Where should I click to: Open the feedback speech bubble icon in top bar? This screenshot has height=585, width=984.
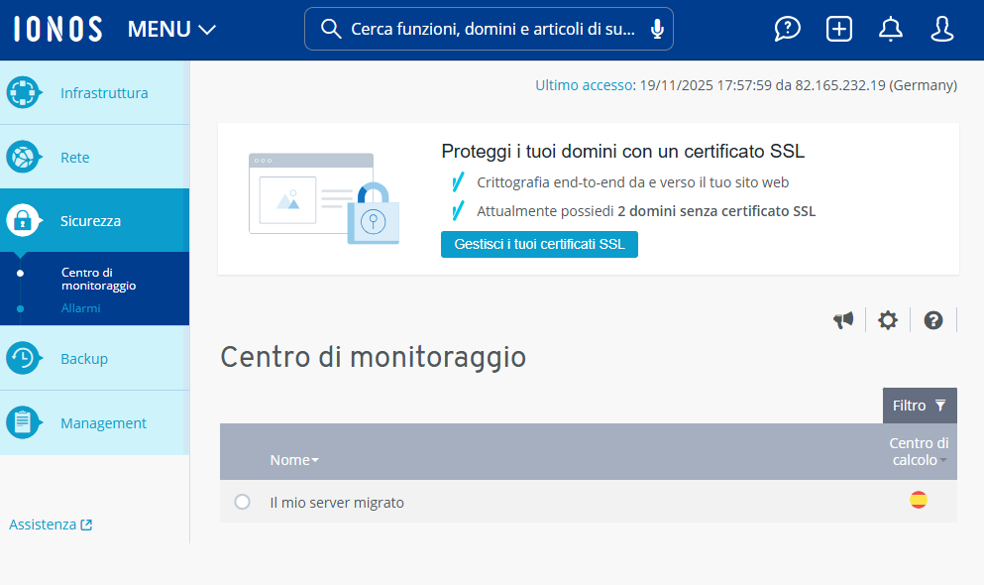[x=787, y=29]
